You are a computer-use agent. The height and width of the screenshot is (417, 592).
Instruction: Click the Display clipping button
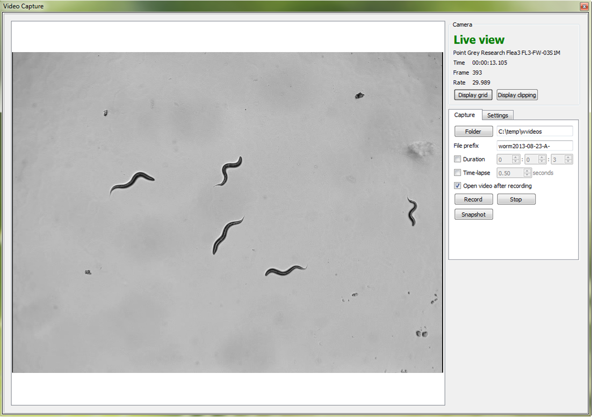[517, 95]
